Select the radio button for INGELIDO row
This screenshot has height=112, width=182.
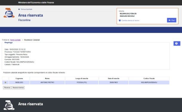[5, 83]
